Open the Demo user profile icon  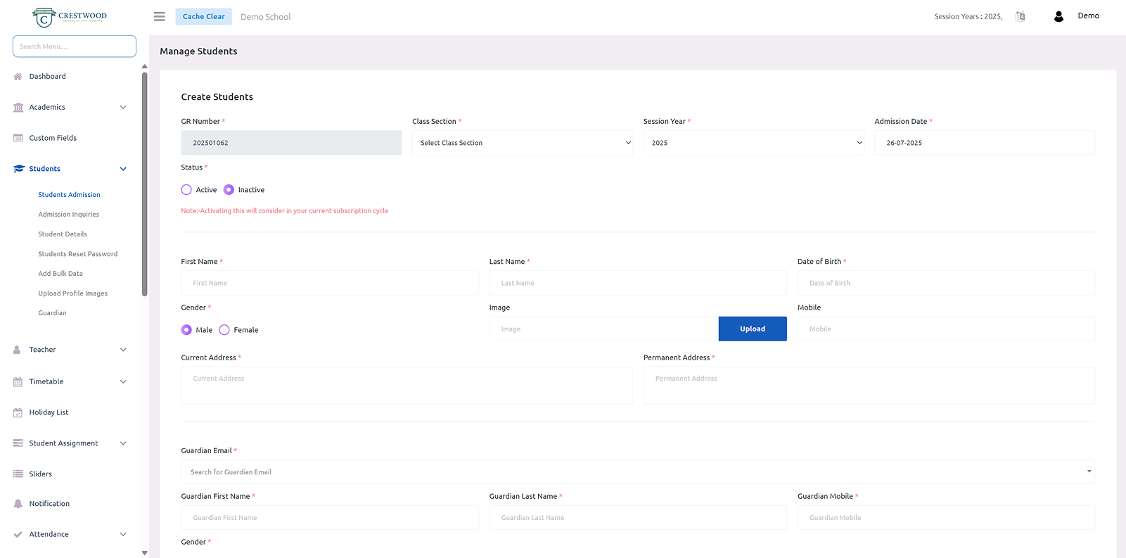click(x=1058, y=16)
